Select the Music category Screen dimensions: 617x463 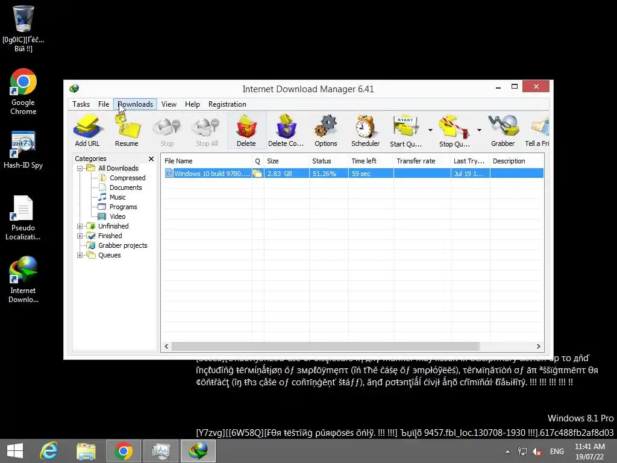117,197
